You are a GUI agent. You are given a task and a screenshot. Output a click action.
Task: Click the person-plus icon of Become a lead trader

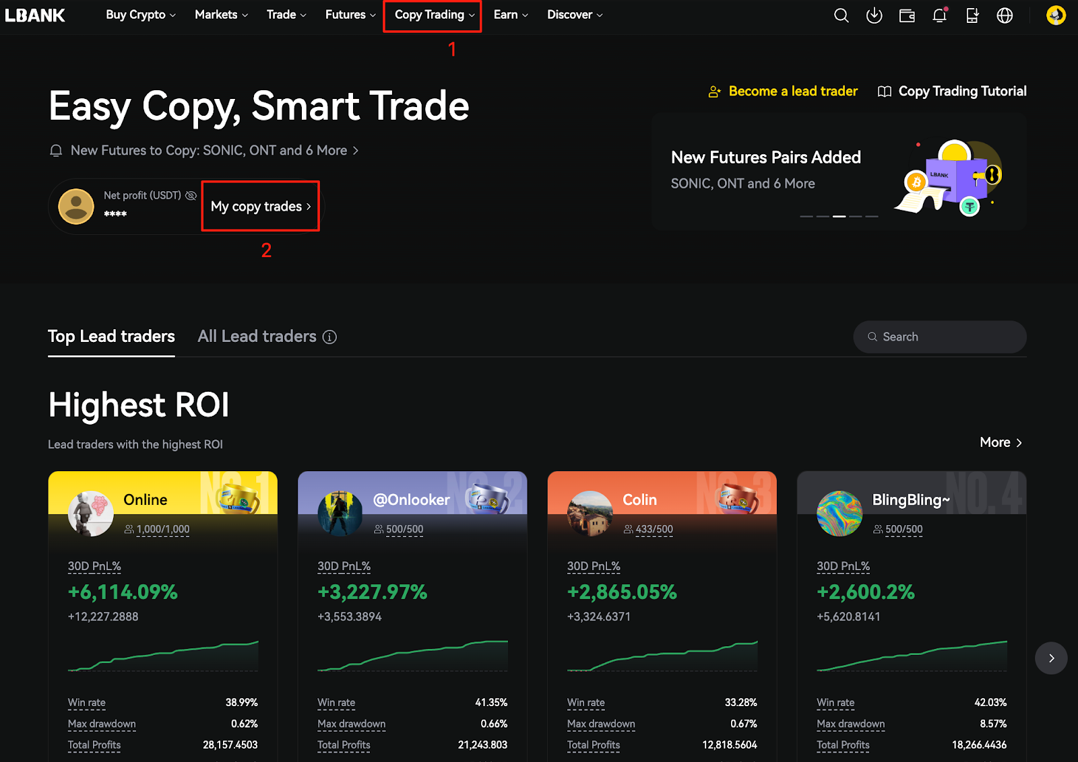click(x=715, y=92)
